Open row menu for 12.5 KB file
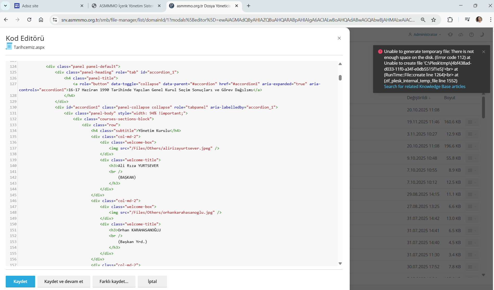 tap(472, 183)
